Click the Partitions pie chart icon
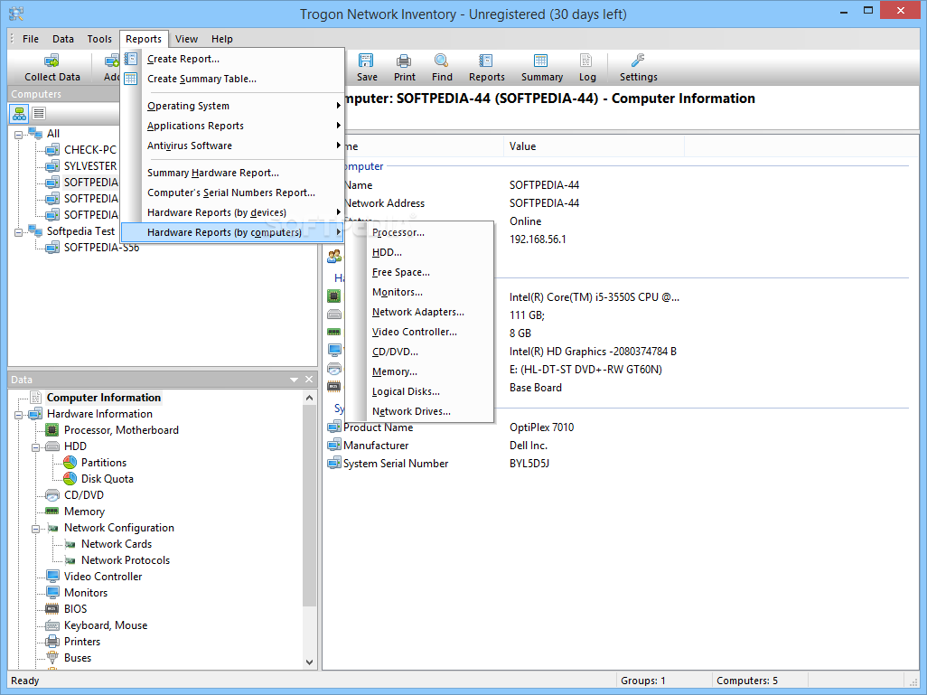This screenshot has height=695, width=927. pyautogui.click(x=70, y=463)
